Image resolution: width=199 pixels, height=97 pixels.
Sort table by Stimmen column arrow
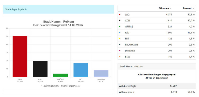171,8
